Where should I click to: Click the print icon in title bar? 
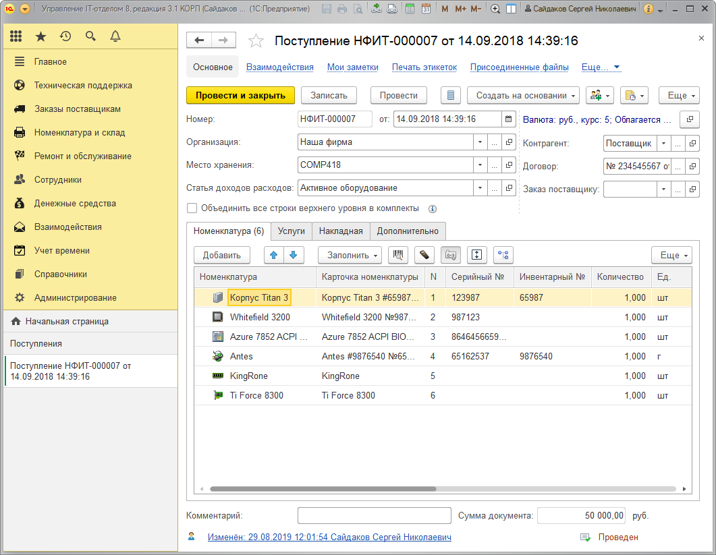coord(342,9)
